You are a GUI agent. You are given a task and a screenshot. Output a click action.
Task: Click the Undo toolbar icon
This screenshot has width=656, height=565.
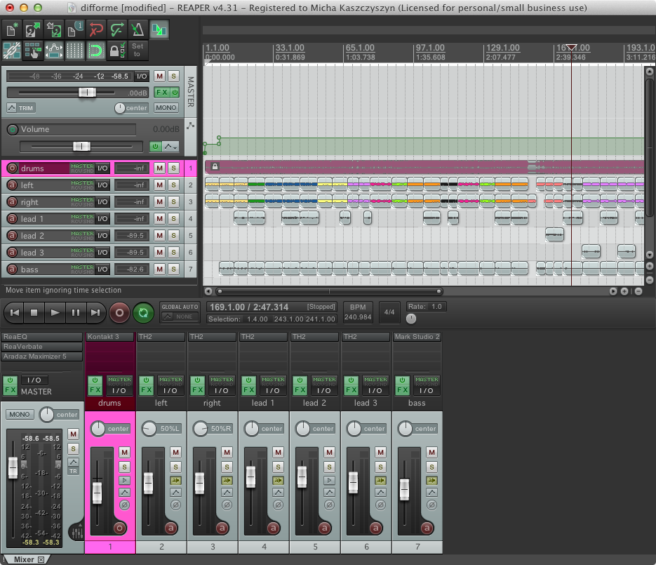coord(96,29)
